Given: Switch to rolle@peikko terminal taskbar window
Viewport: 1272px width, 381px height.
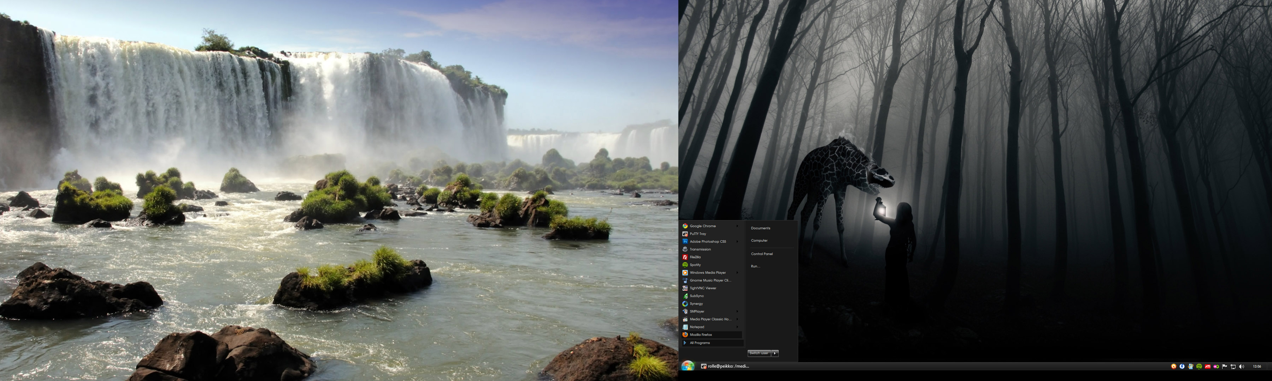Looking at the screenshot, I should click(725, 366).
